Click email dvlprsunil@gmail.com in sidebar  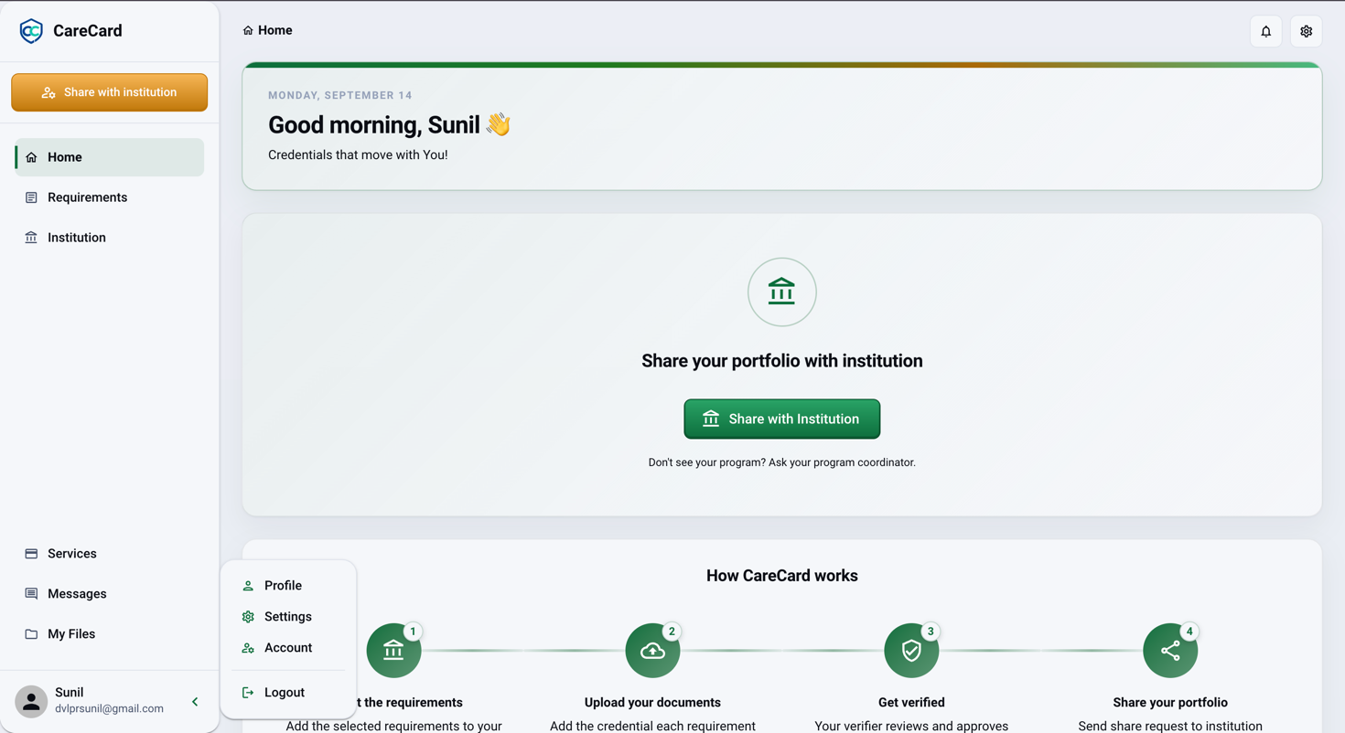pyautogui.click(x=109, y=708)
